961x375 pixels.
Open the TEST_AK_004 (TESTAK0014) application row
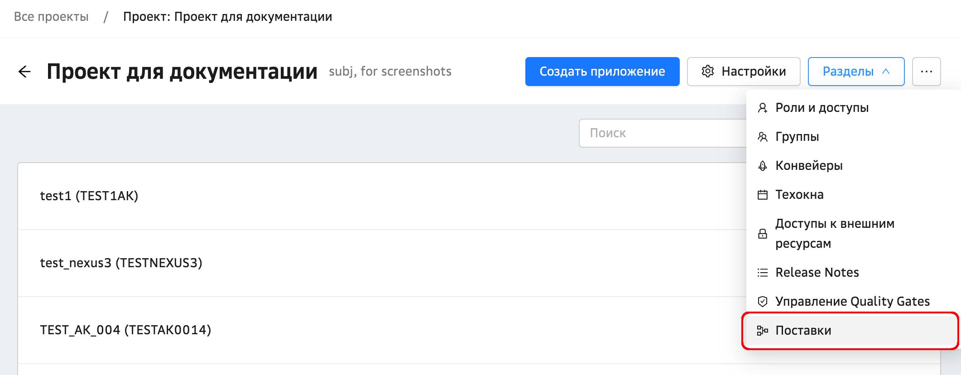point(125,330)
